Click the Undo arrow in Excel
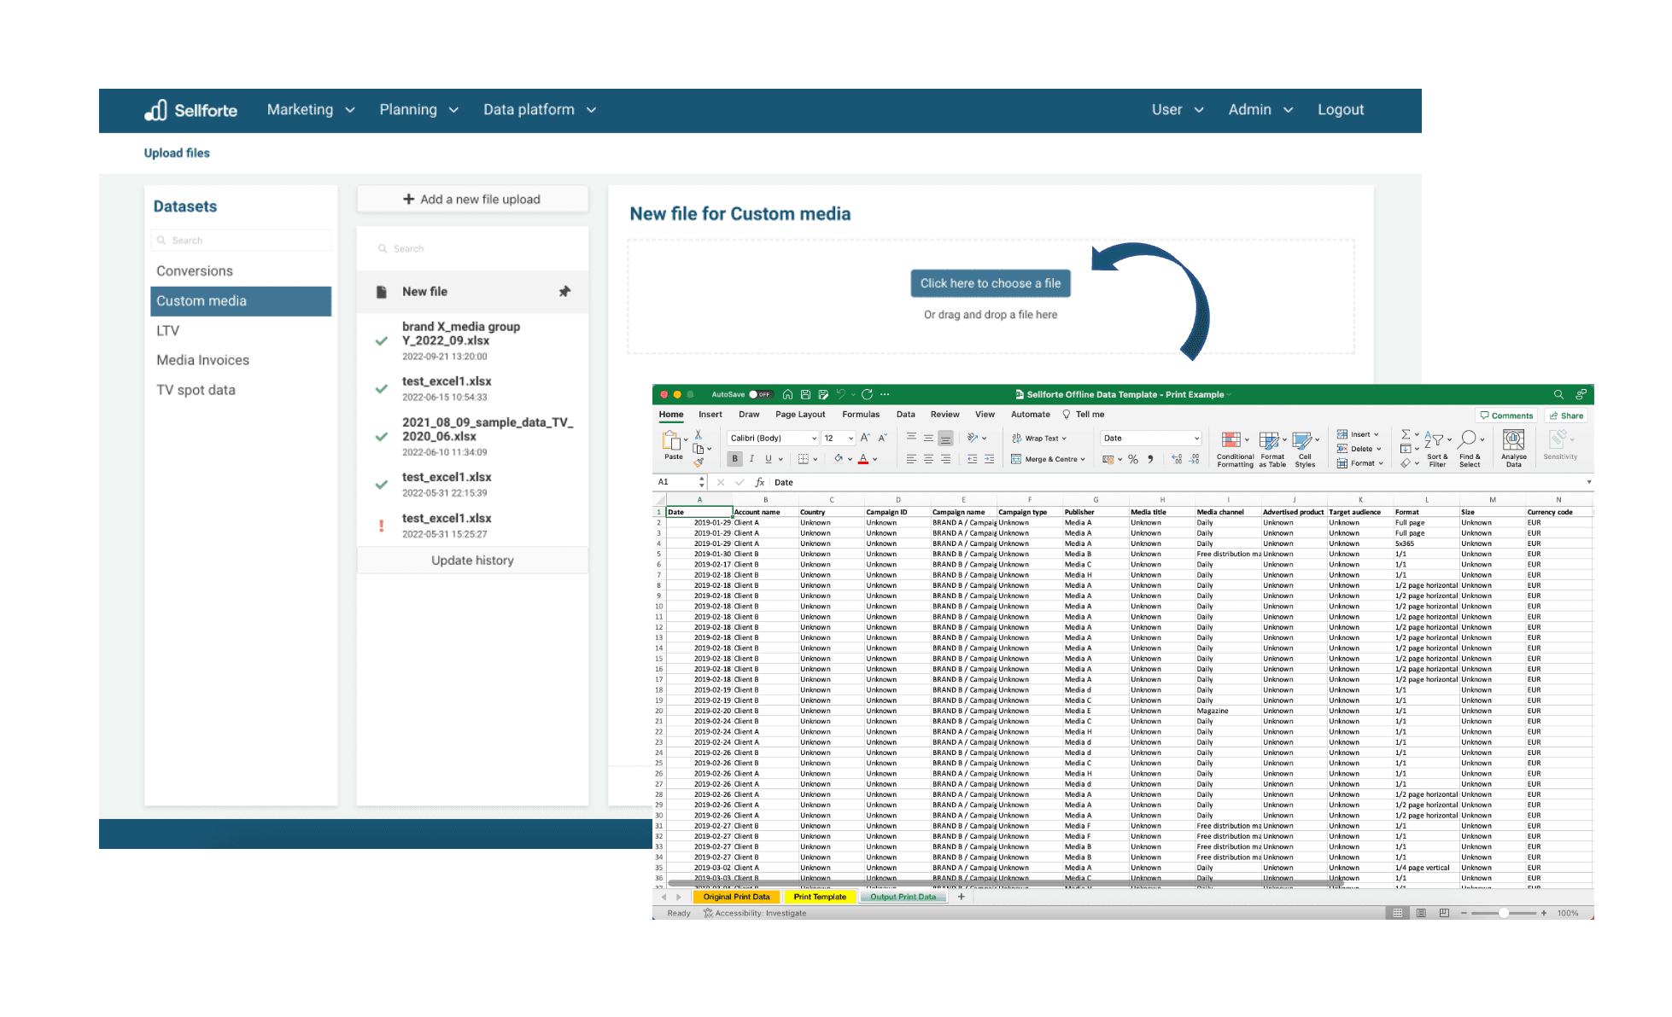The width and height of the screenshot is (1672, 1017). click(841, 394)
